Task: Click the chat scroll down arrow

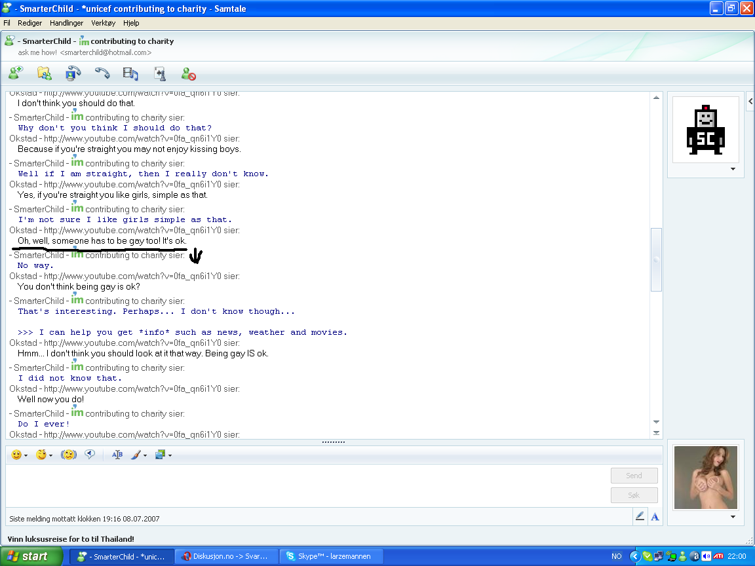Action: pyautogui.click(x=656, y=422)
